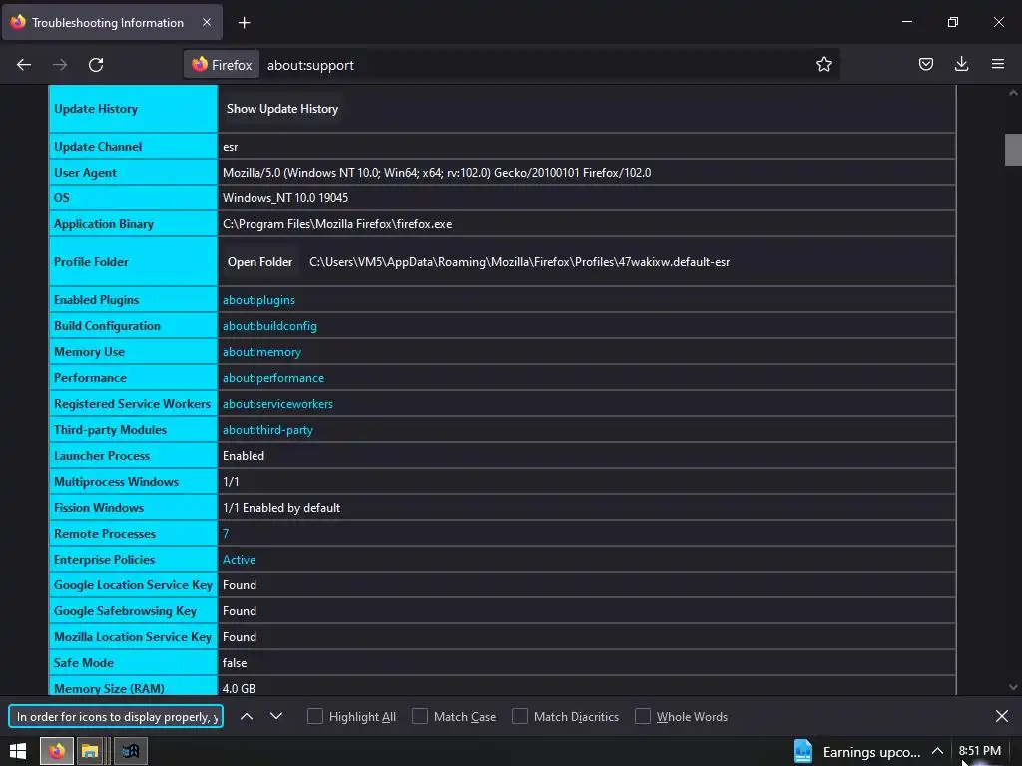The width and height of the screenshot is (1022, 766).
Task: Click the 8:51 PM clock
Action: pyautogui.click(x=979, y=751)
